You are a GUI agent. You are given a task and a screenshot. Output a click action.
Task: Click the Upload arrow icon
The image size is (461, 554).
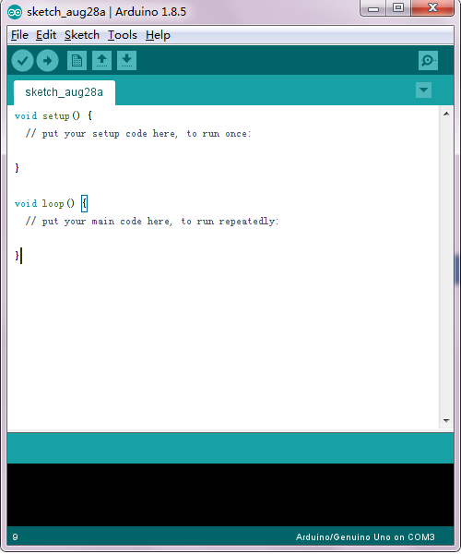[x=48, y=61]
